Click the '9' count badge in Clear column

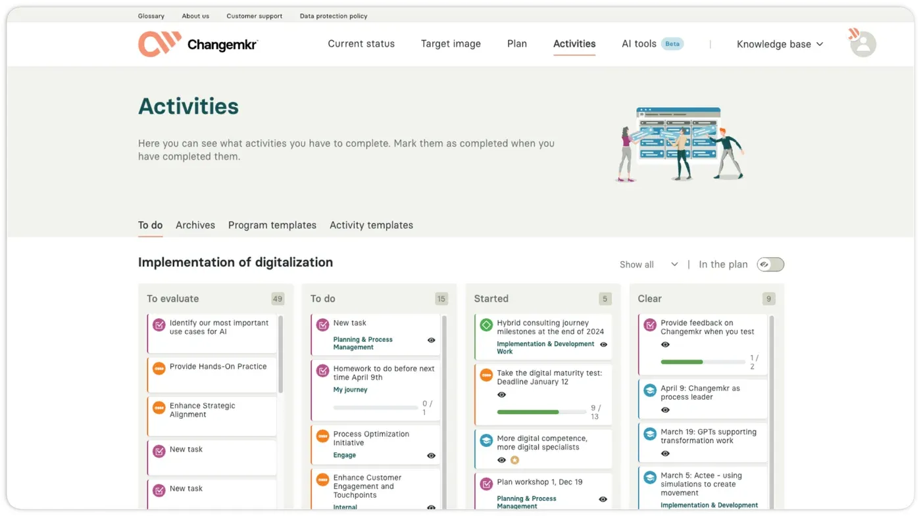pyautogui.click(x=768, y=299)
